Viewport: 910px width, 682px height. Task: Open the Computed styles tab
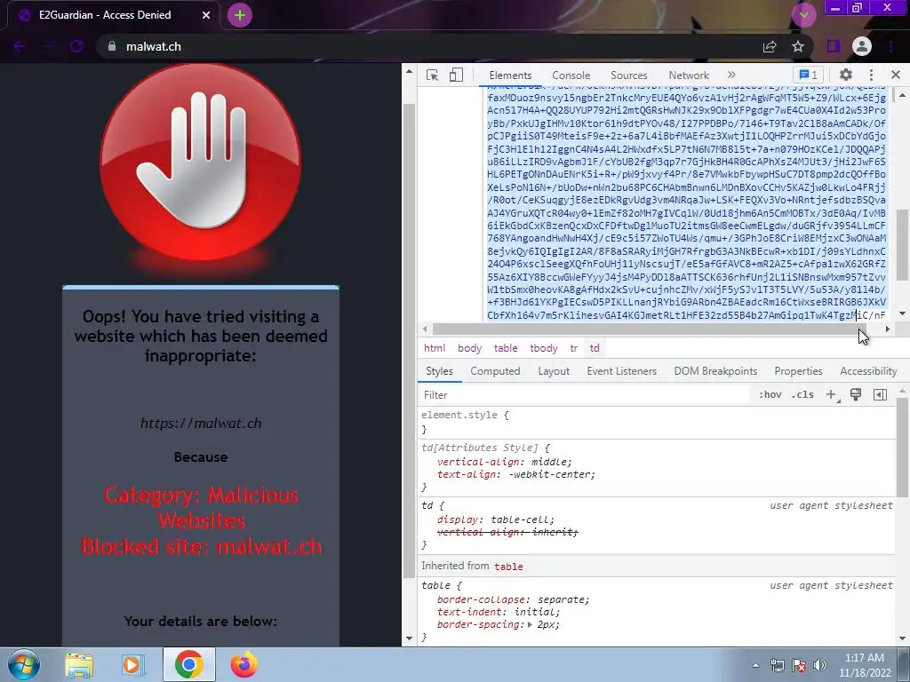pyautogui.click(x=495, y=371)
